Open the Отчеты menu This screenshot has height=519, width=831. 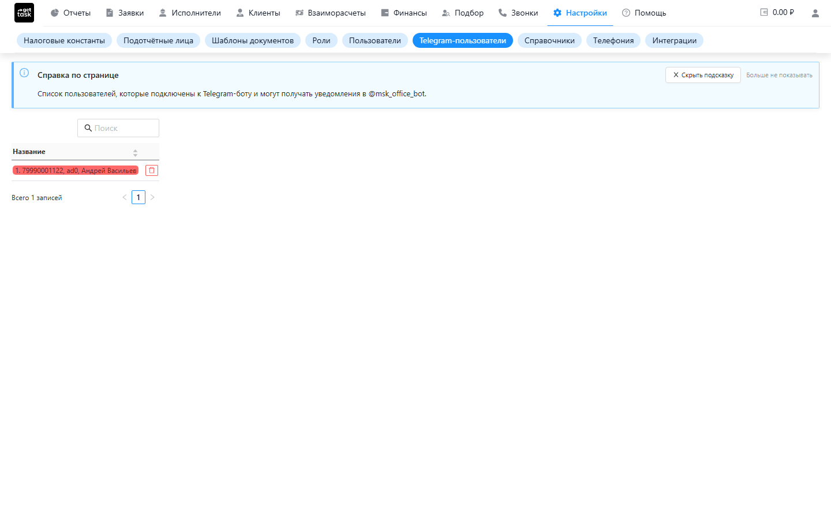(x=70, y=13)
